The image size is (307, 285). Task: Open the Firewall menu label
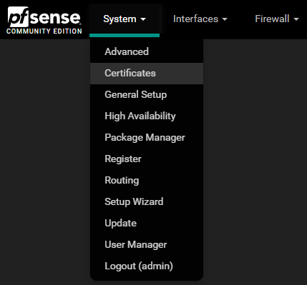click(272, 19)
